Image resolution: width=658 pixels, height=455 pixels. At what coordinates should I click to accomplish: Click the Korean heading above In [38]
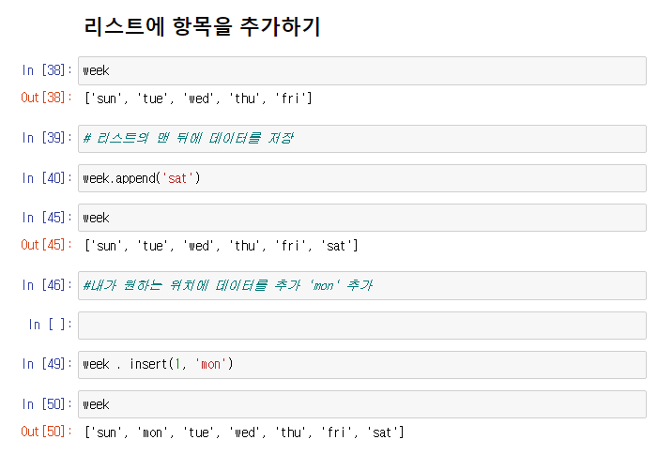(202, 26)
